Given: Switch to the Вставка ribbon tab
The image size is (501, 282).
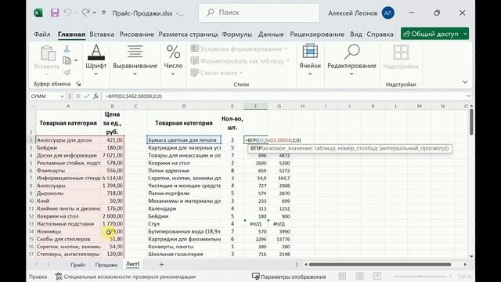Looking at the screenshot, I should (102, 34).
